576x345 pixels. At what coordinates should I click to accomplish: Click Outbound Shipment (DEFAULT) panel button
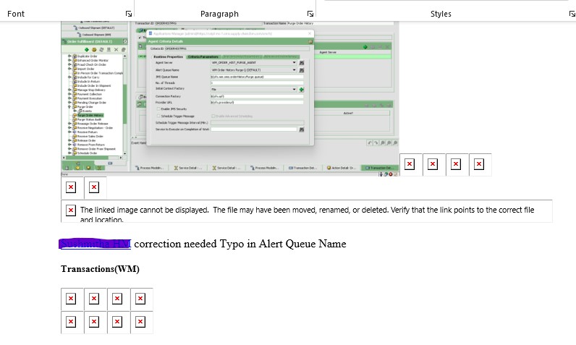coord(95,27)
